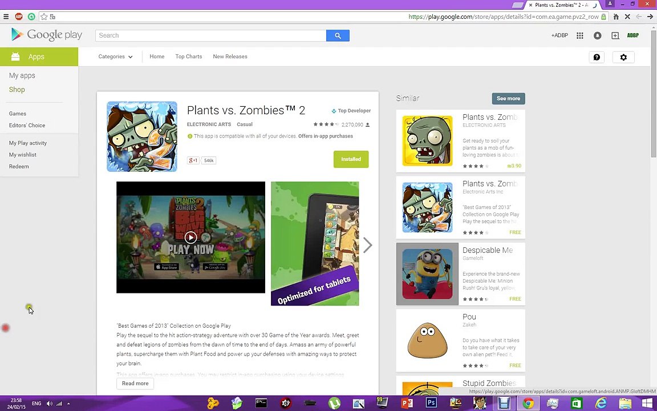Open the Top Charts tab
This screenshot has height=411, width=657.
point(189,57)
